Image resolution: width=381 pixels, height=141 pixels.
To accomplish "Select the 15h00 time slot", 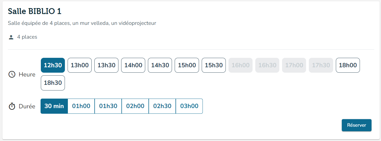I will click(x=187, y=65).
